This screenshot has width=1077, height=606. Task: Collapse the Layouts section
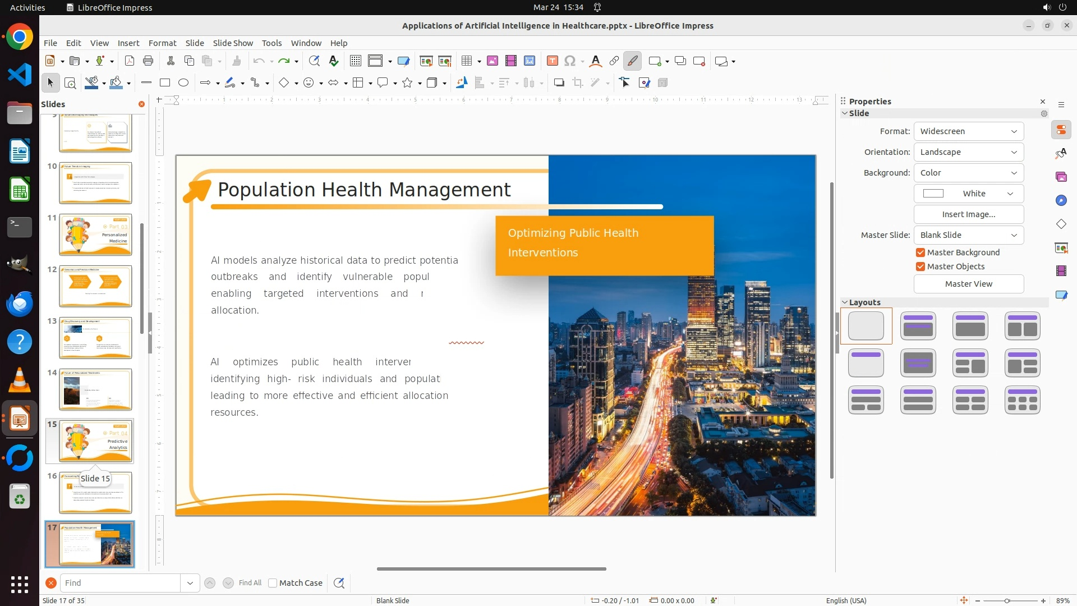coord(845,302)
